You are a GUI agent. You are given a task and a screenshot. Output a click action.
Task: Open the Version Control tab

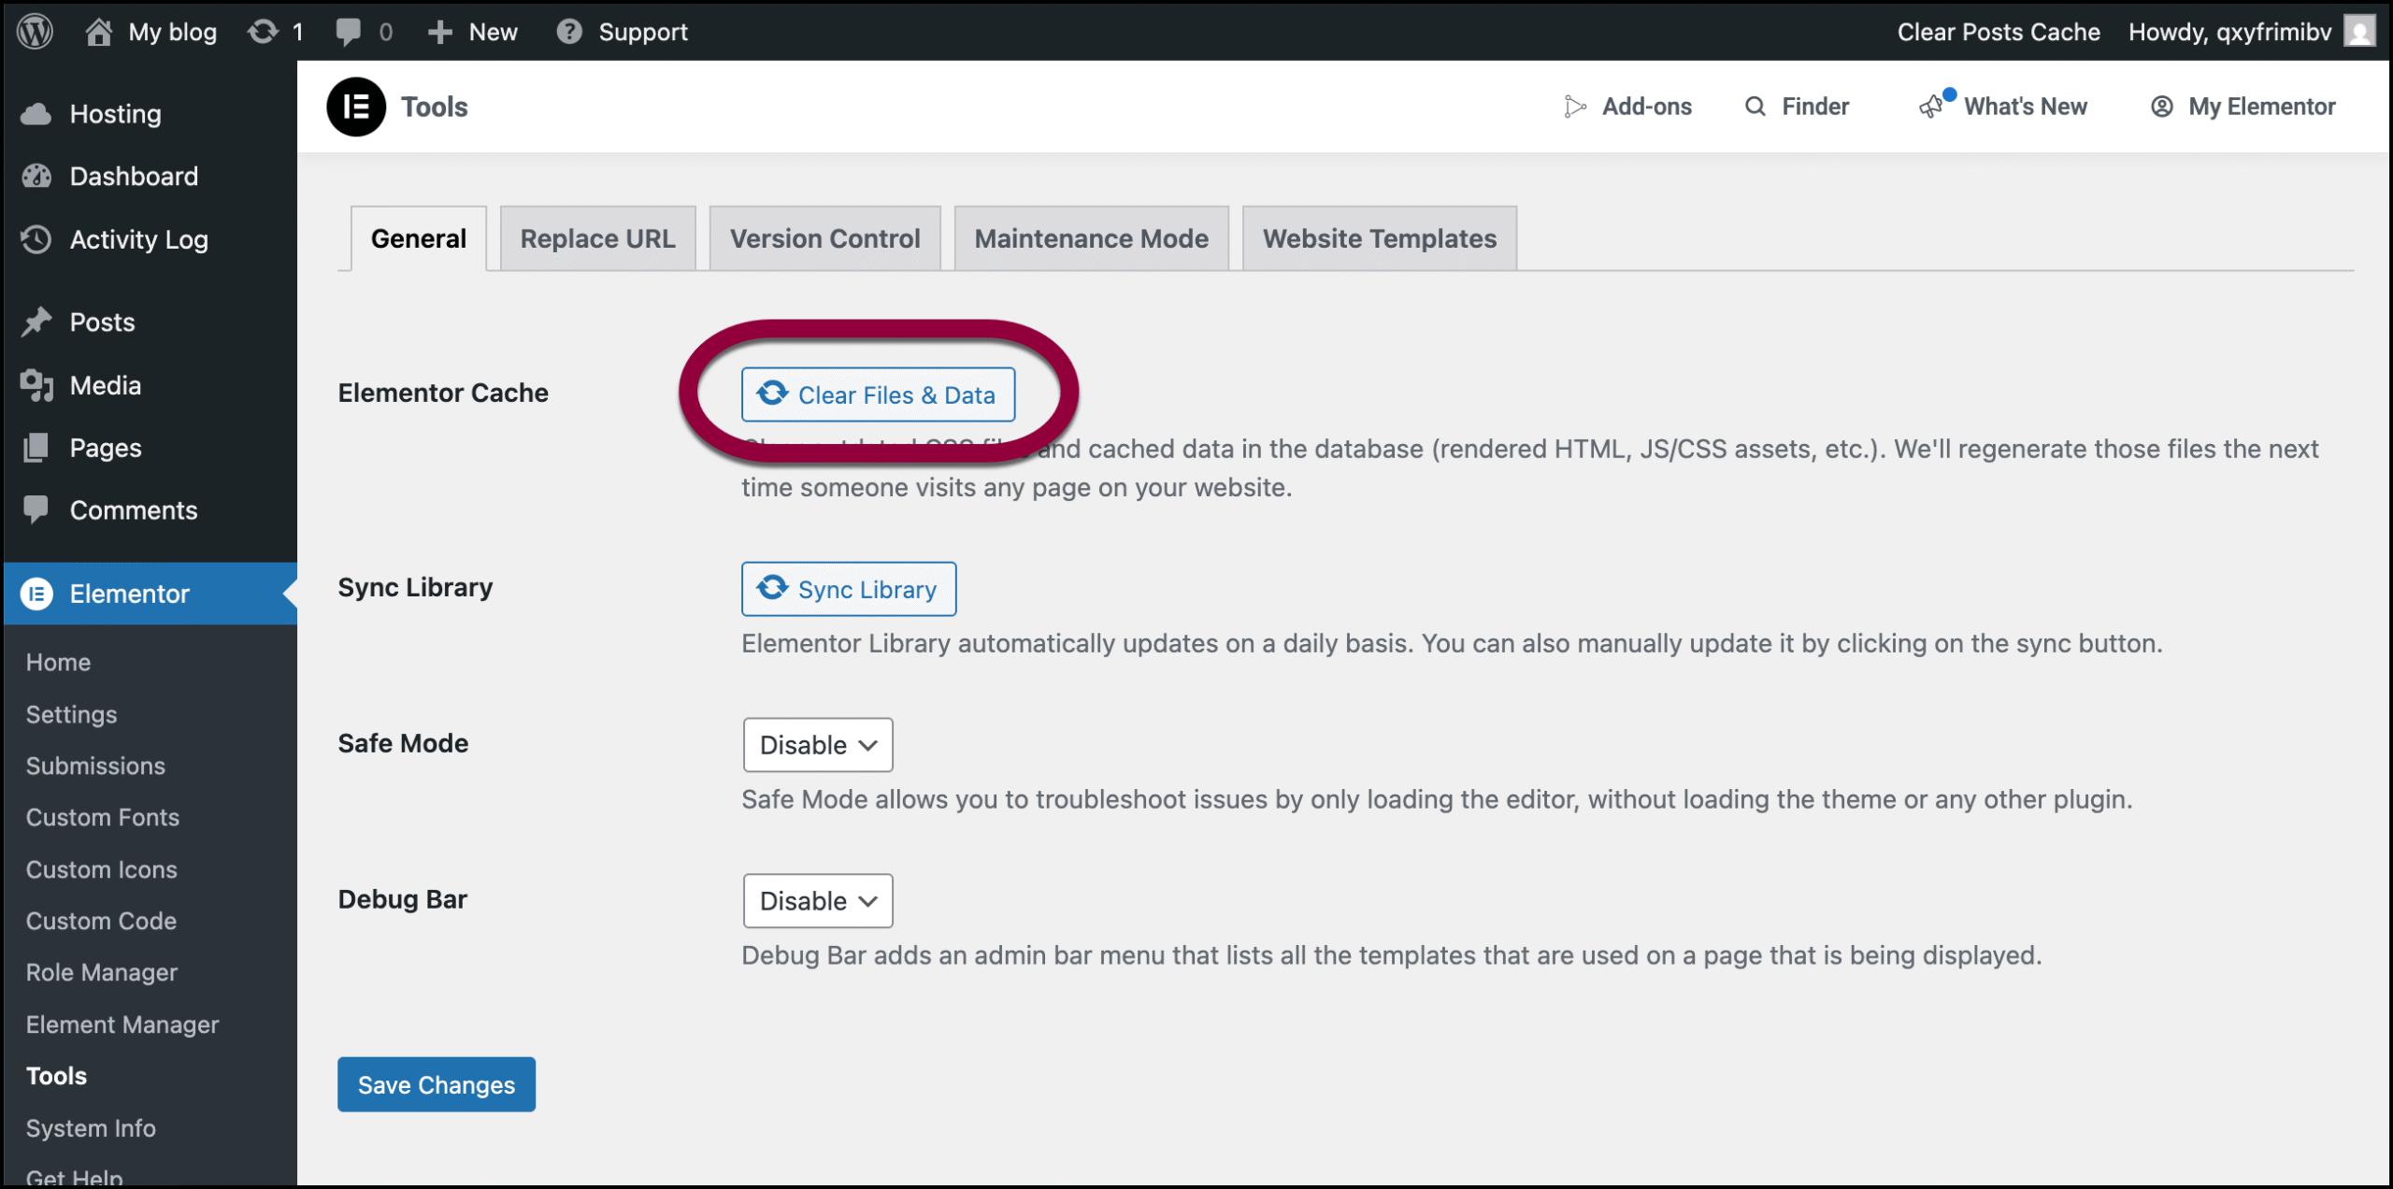[824, 239]
